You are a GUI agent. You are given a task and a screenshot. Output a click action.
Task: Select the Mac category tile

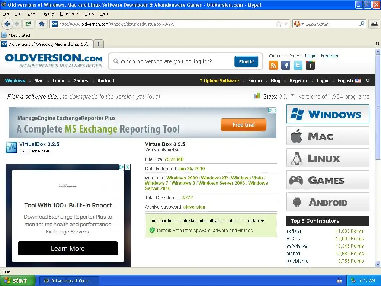328,136
